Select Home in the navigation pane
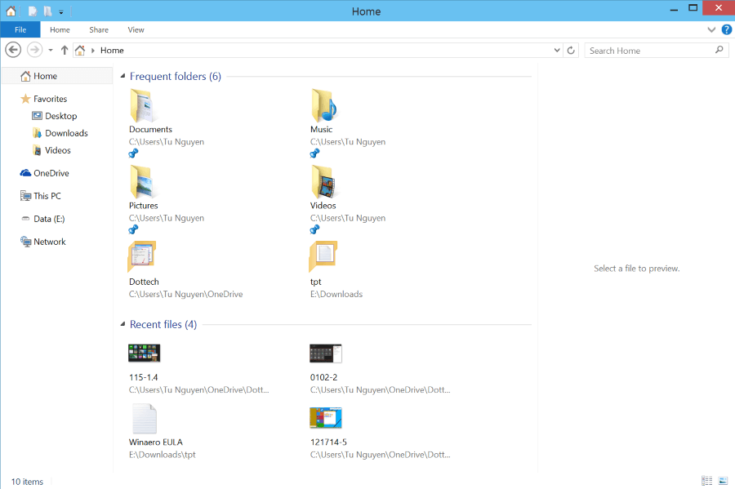 click(x=57, y=76)
